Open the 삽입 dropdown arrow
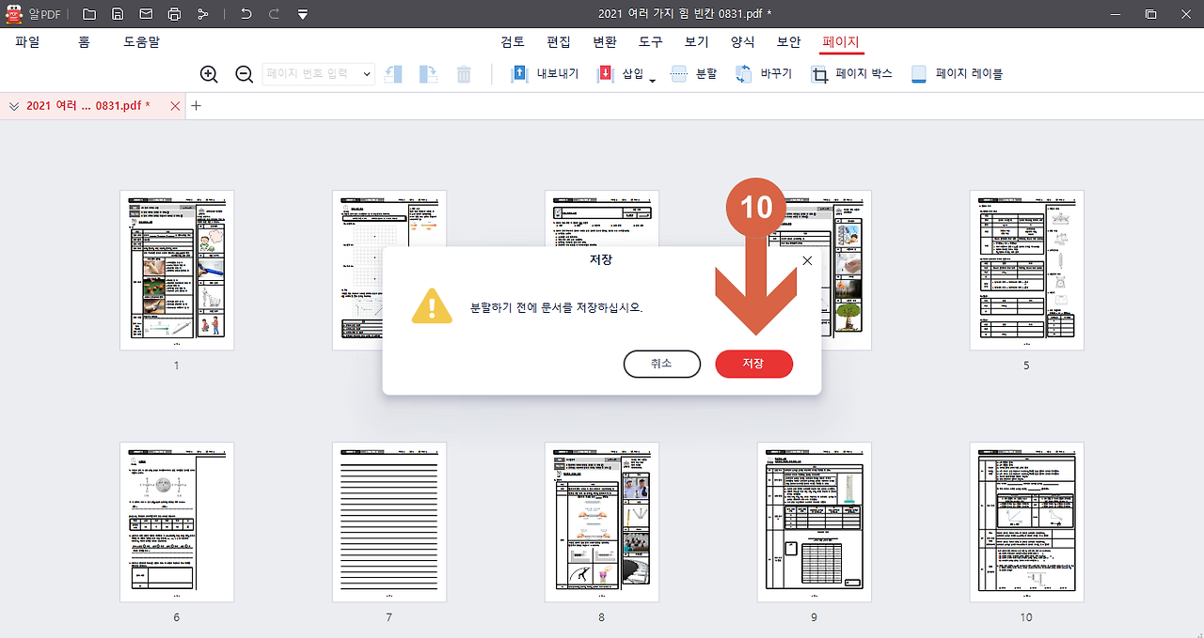The image size is (1204, 638). click(x=653, y=77)
